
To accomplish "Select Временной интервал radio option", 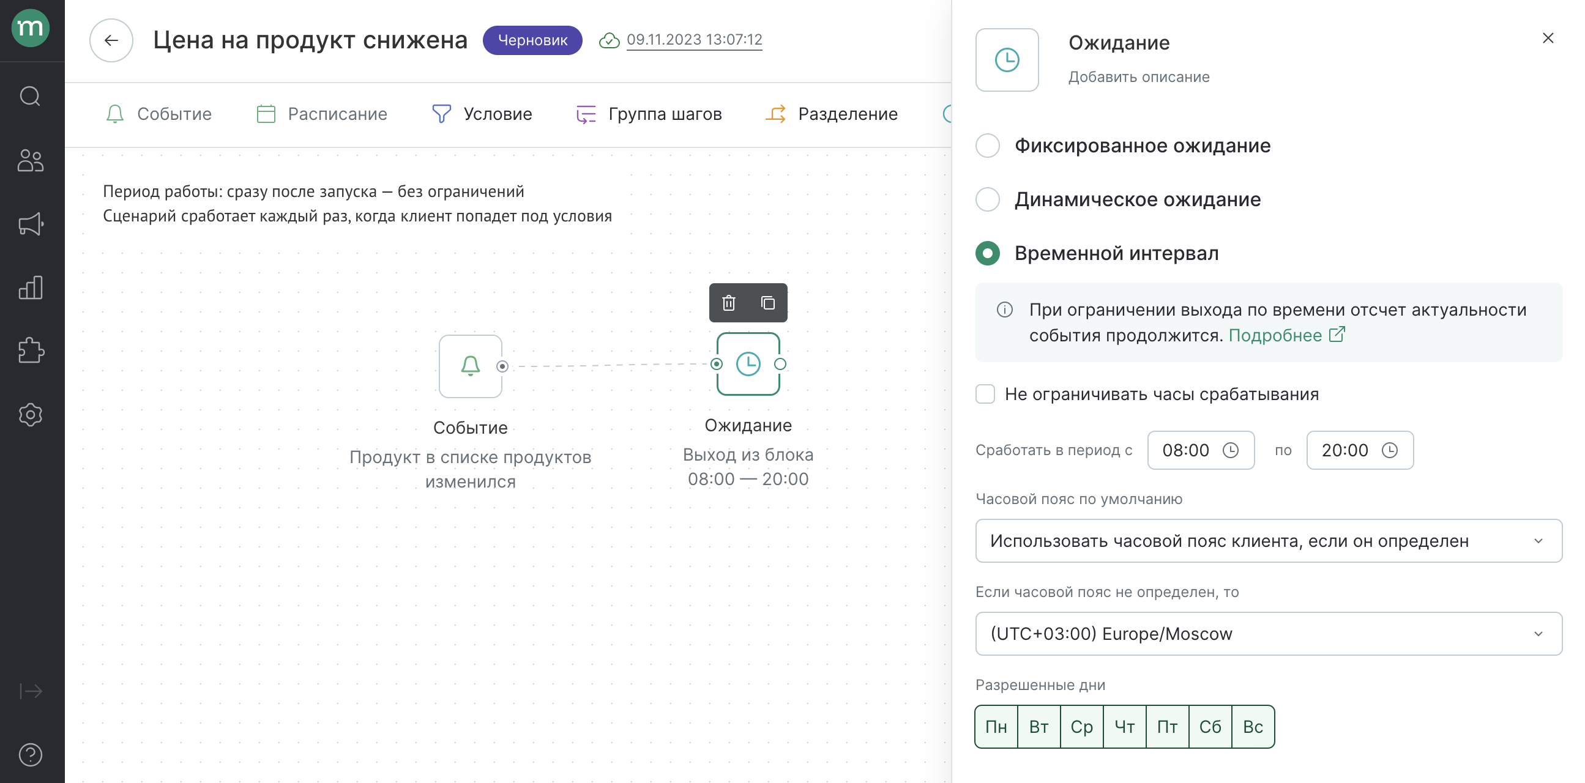I will (988, 253).
